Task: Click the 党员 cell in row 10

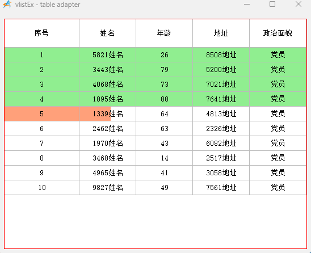Action: 278,188
